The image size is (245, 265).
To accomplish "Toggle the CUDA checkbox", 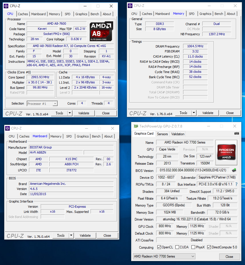I will tap(177, 247).
